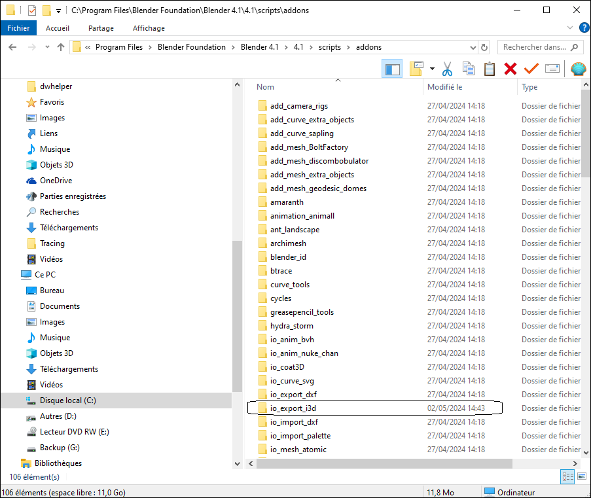
Task: Click the scissors Cut icon in toolbar
Action: tap(448, 69)
